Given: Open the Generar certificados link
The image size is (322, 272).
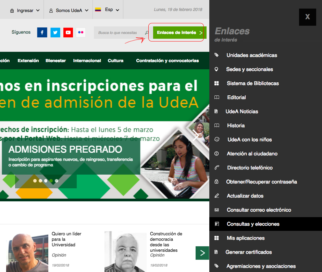Looking at the screenshot, I should tap(249, 252).
